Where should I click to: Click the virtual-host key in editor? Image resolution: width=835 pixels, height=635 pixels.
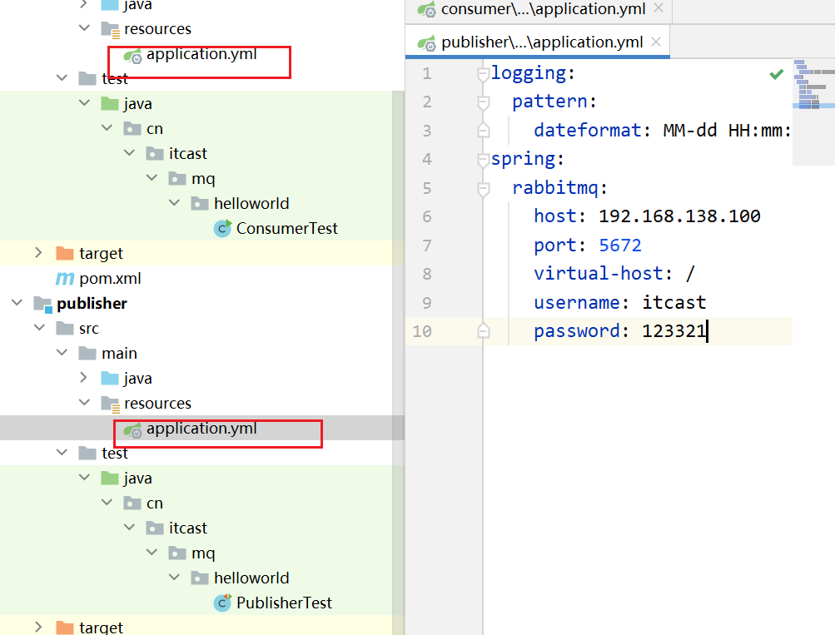click(599, 274)
